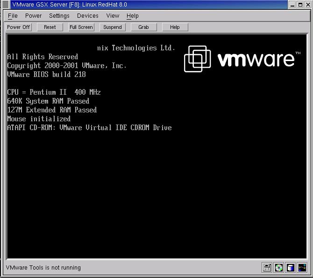Open the Power menu
The image size is (313, 278).
tap(33, 16)
